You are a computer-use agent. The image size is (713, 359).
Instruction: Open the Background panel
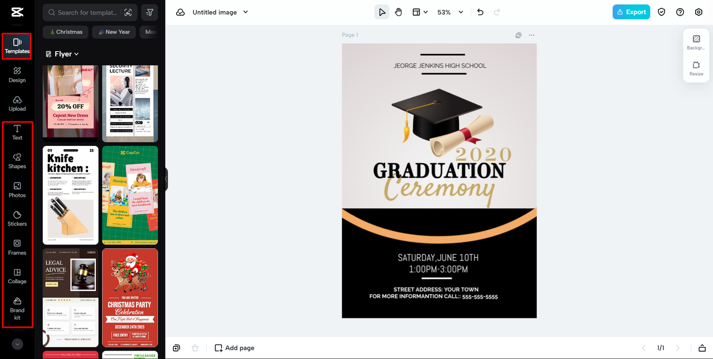coord(696,43)
